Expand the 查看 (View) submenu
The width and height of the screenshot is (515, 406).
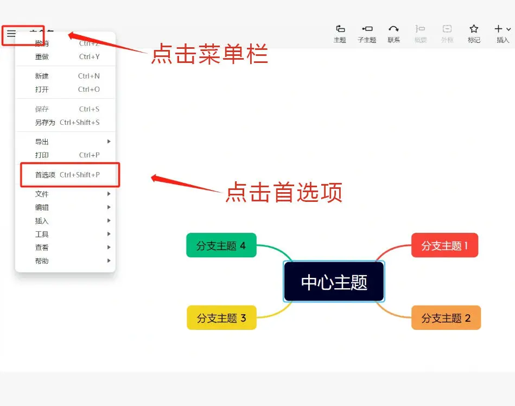pos(42,248)
